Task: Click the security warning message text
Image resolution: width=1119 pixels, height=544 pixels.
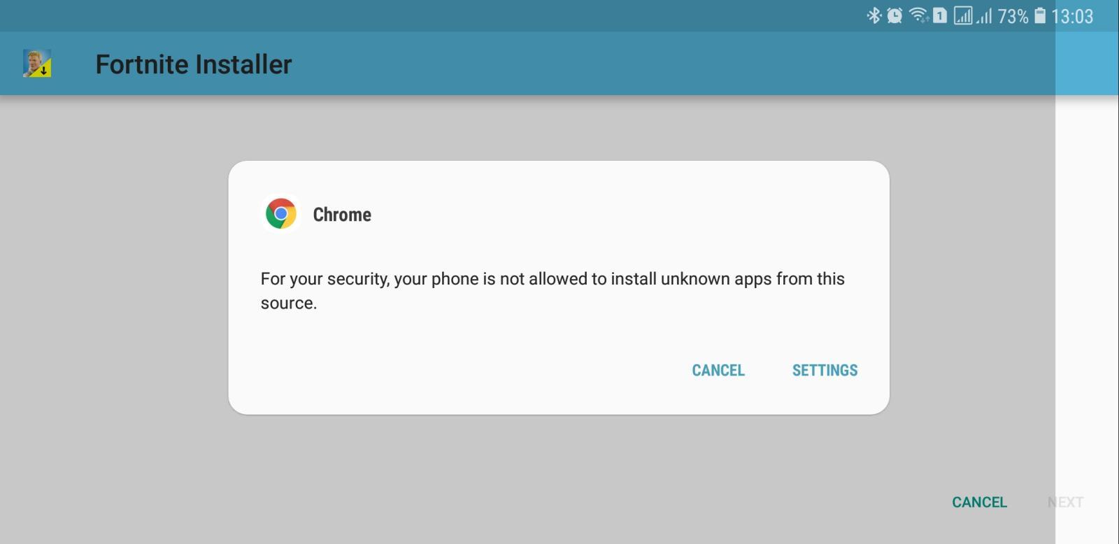Action: tap(553, 290)
